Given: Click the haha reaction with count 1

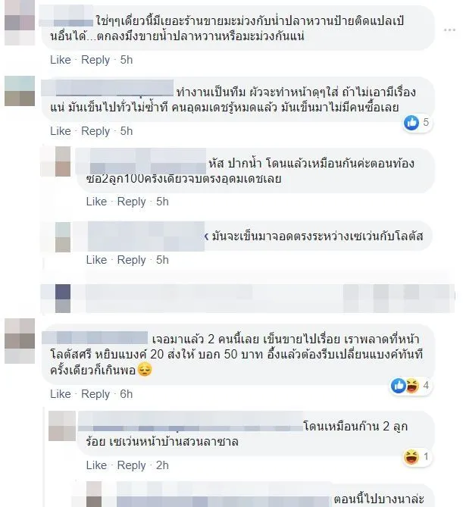Looking at the screenshot, I should click(x=411, y=457).
